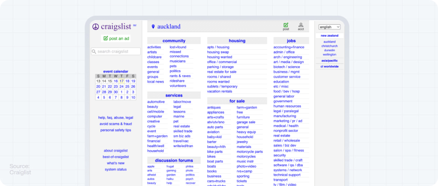The height and width of the screenshot is (186, 438).
Task: Select dunedin in city list
Action: (x=329, y=50)
